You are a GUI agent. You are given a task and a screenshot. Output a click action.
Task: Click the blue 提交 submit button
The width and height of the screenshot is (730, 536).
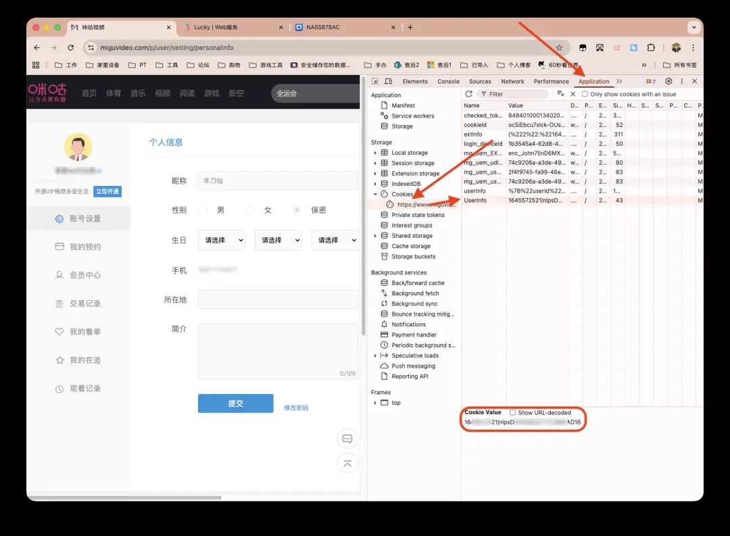(x=235, y=404)
